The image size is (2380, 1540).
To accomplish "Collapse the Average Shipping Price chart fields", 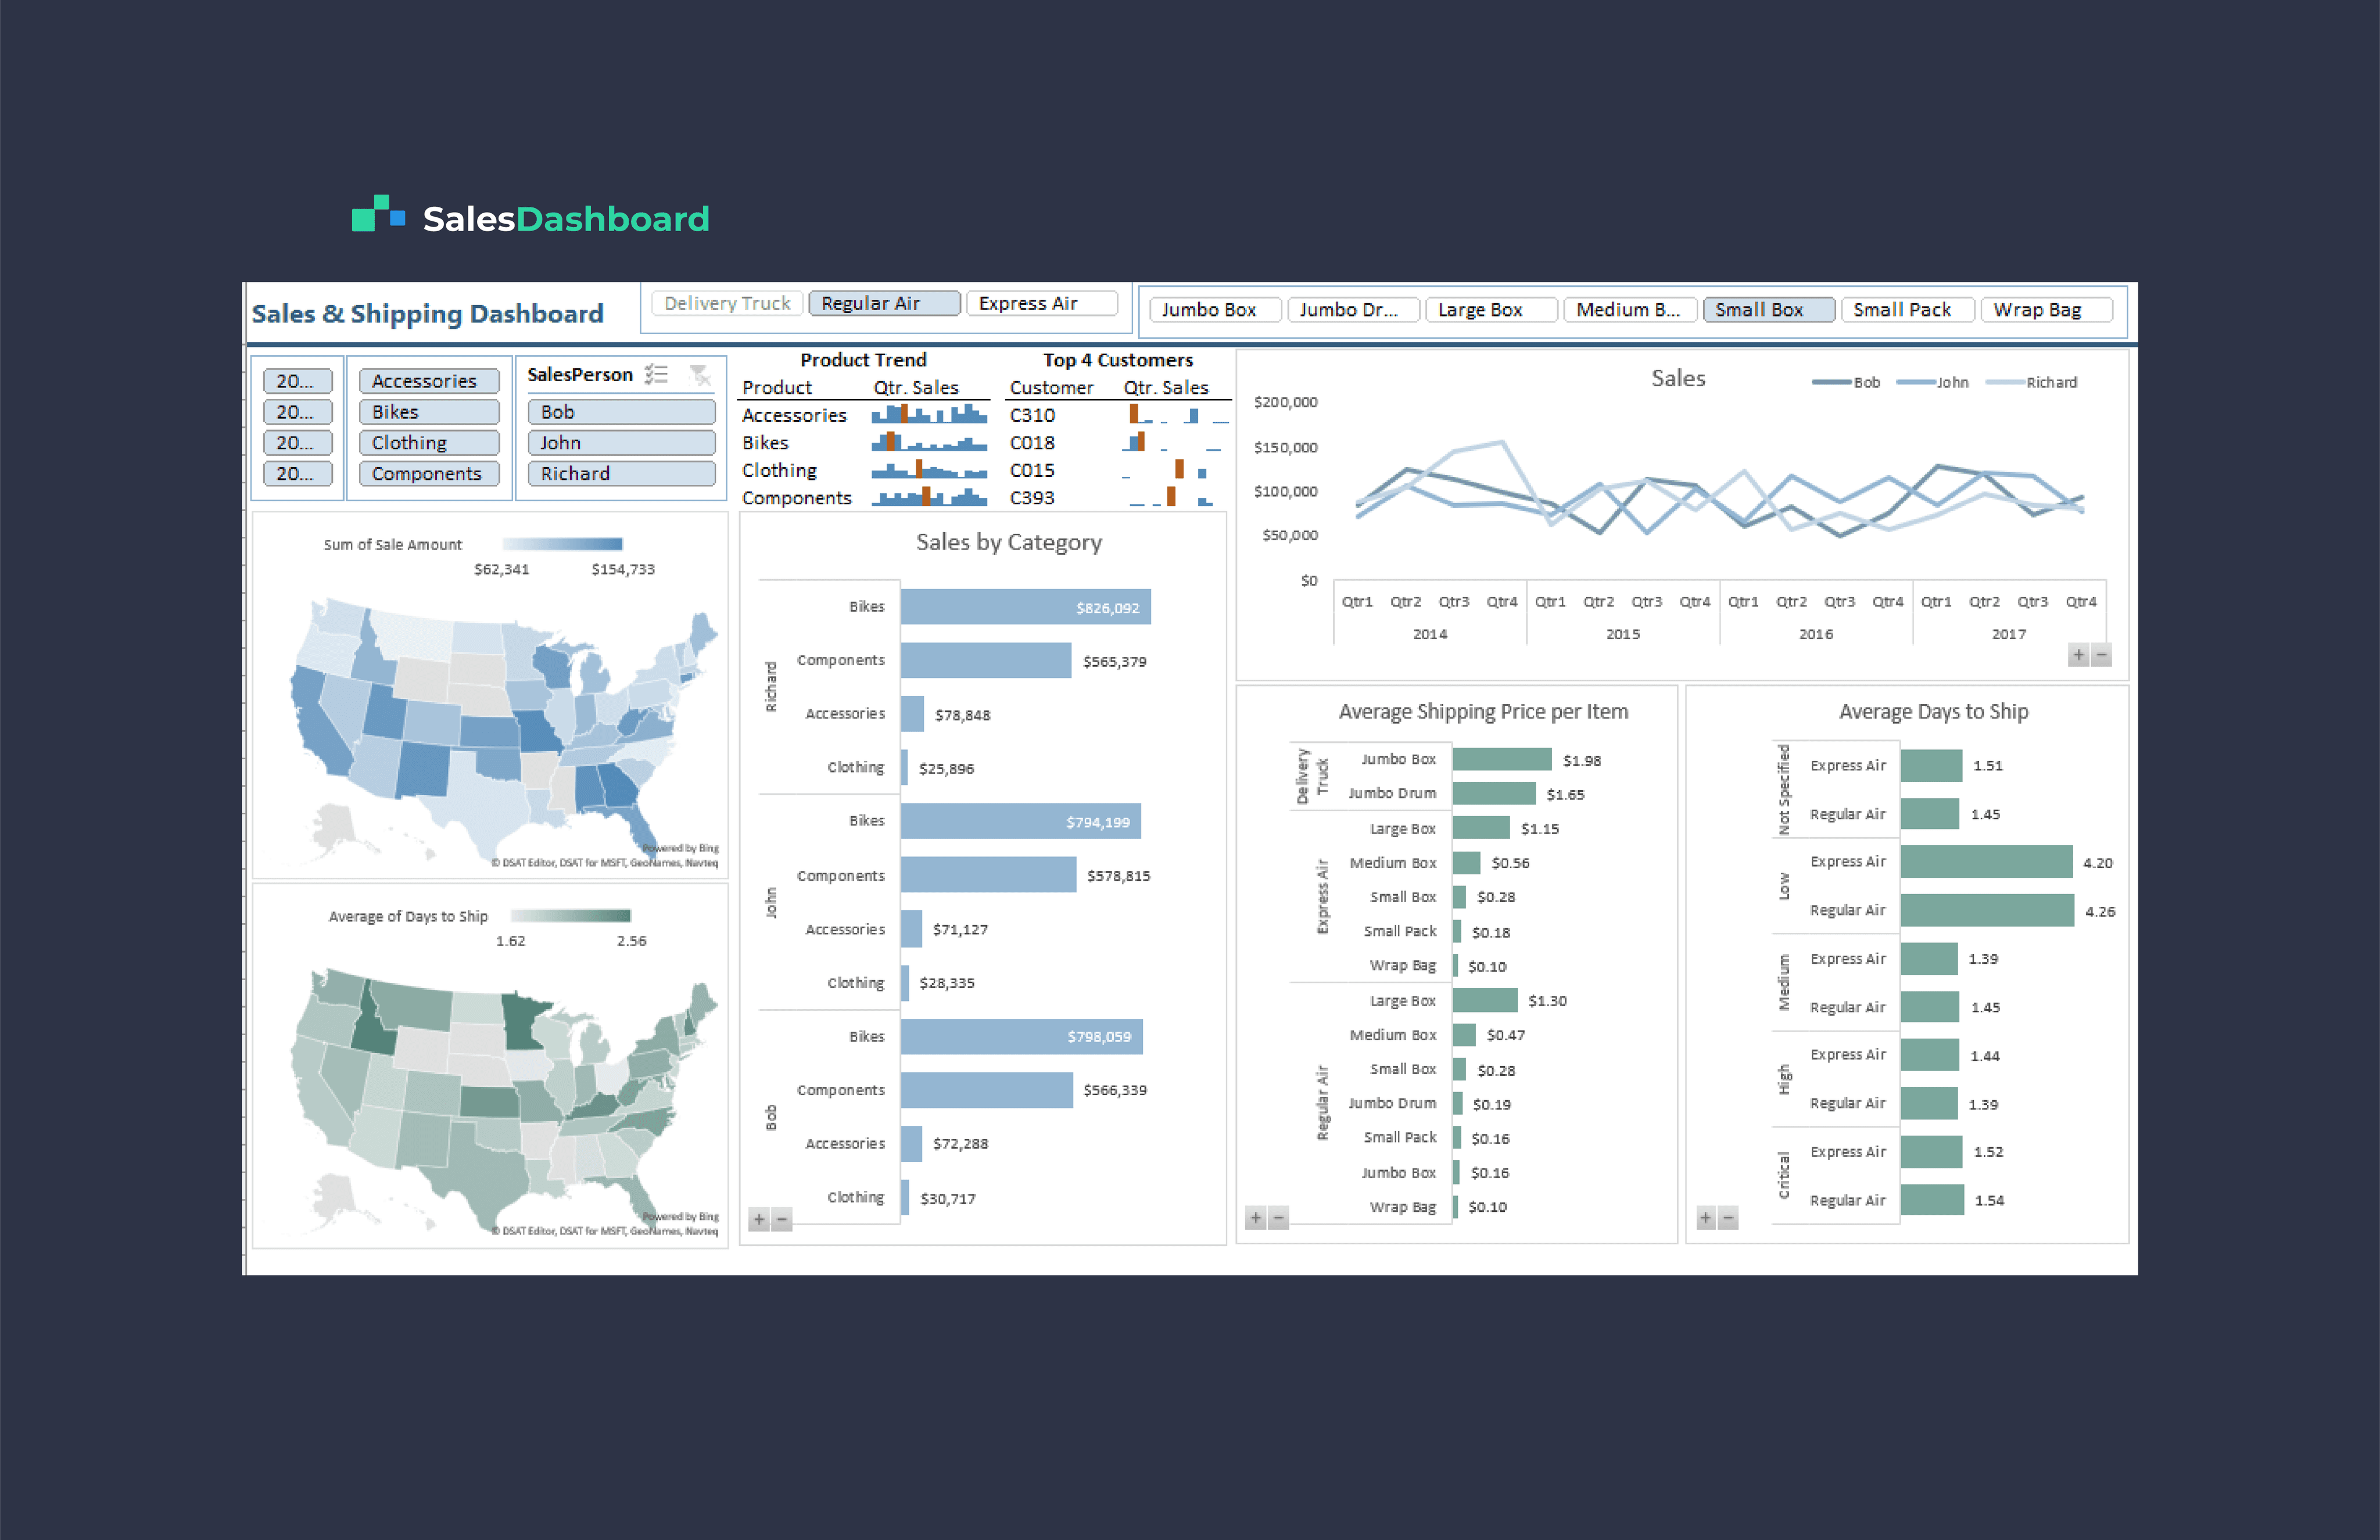I will pyautogui.click(x=1278, y=1217).
